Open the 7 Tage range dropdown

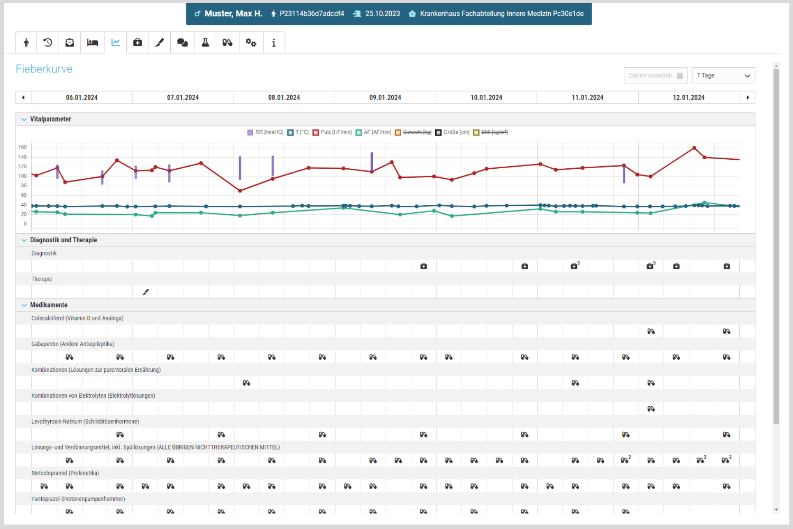[x=723, y=76]
